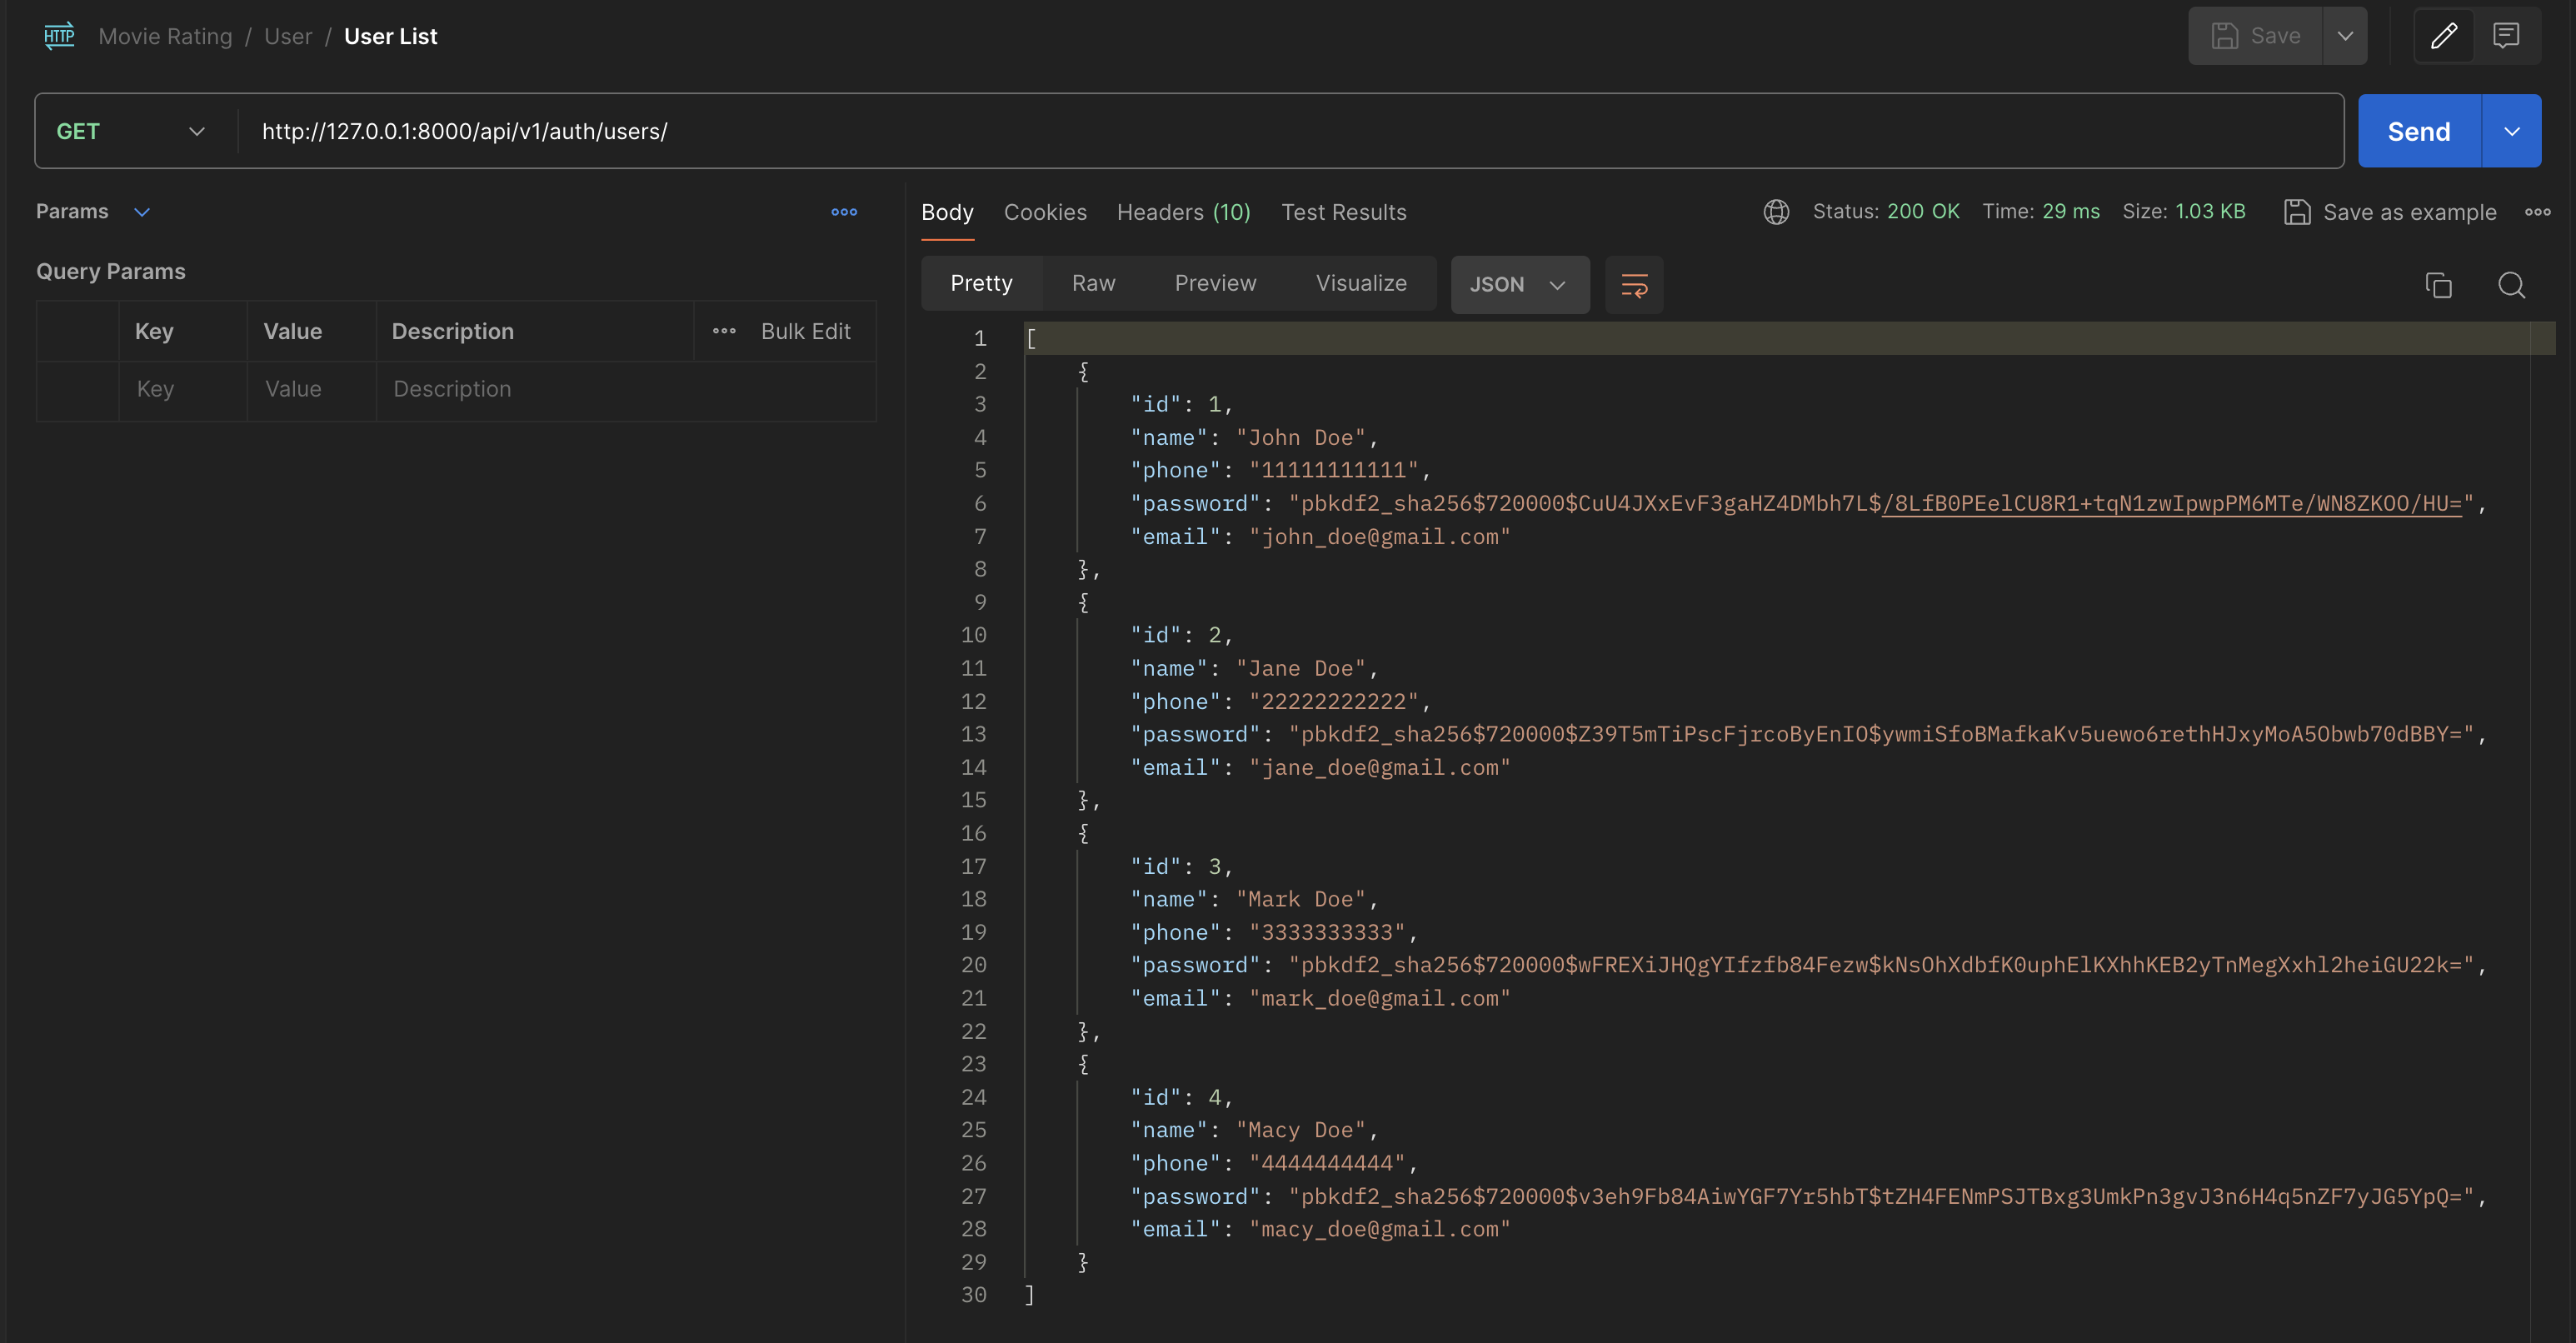Open the Test Results tab

[x=1343, y=212]
